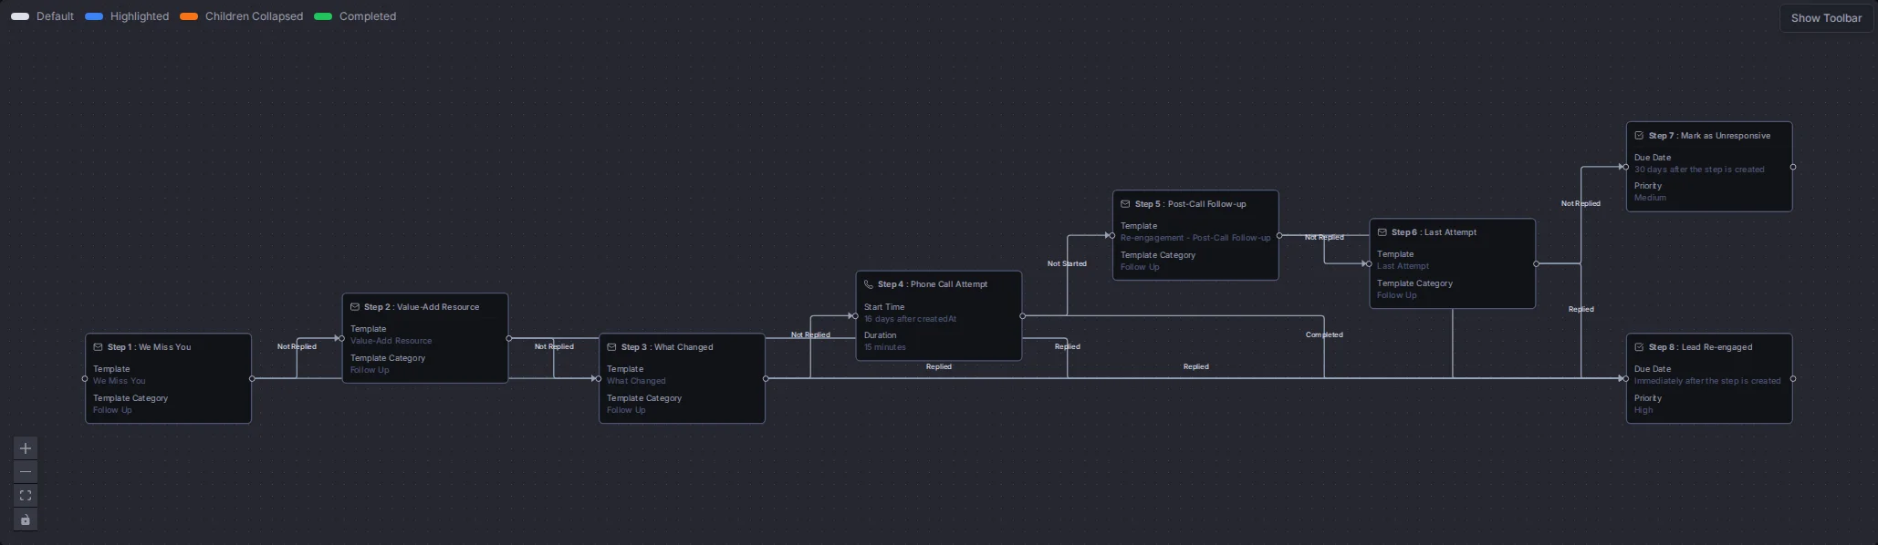Screen dimensions: 1878x545
Task: Click the green Completed legend swatch
Action: 322,16
